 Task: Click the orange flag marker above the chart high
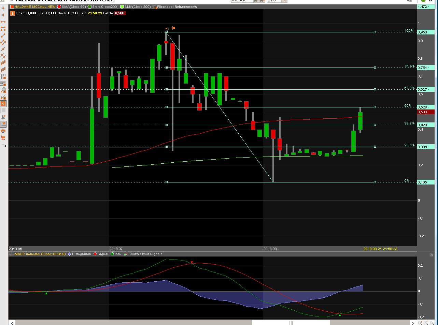[x=173, y=28]
